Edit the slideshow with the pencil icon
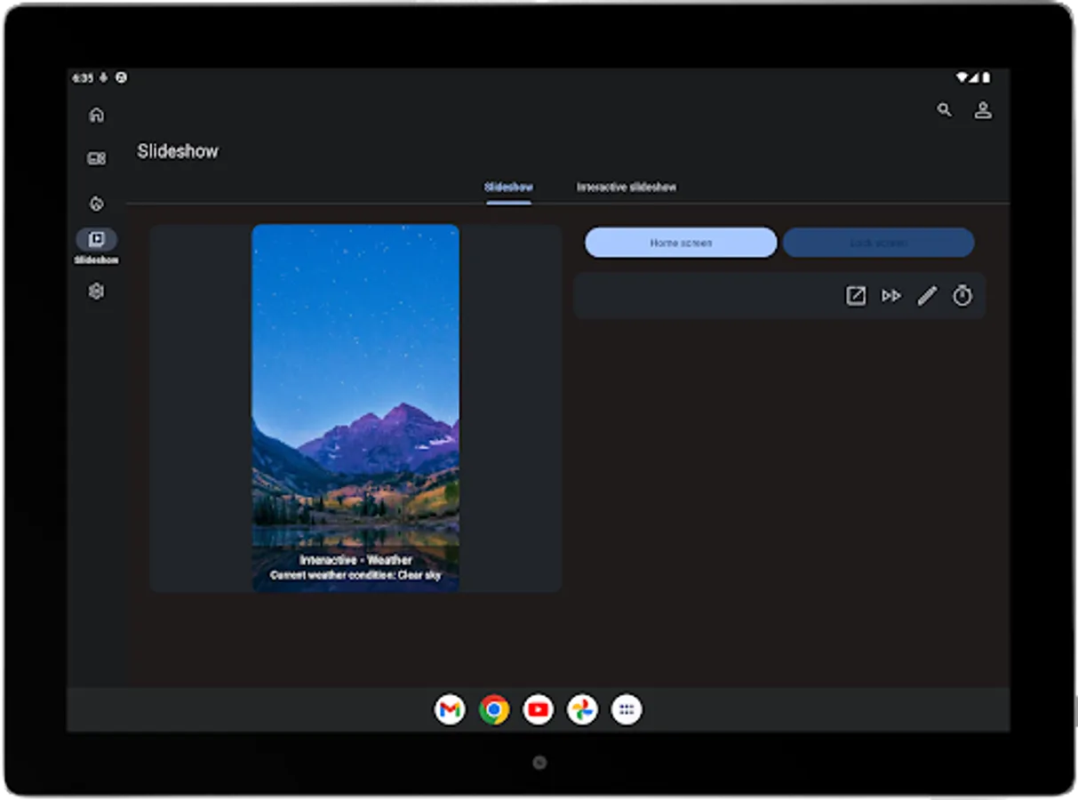1078x800 pixels. [x=927, y=296]
